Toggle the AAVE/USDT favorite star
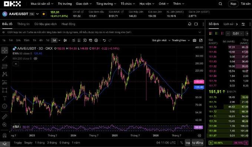252x147 pixels. click(44, 14)
